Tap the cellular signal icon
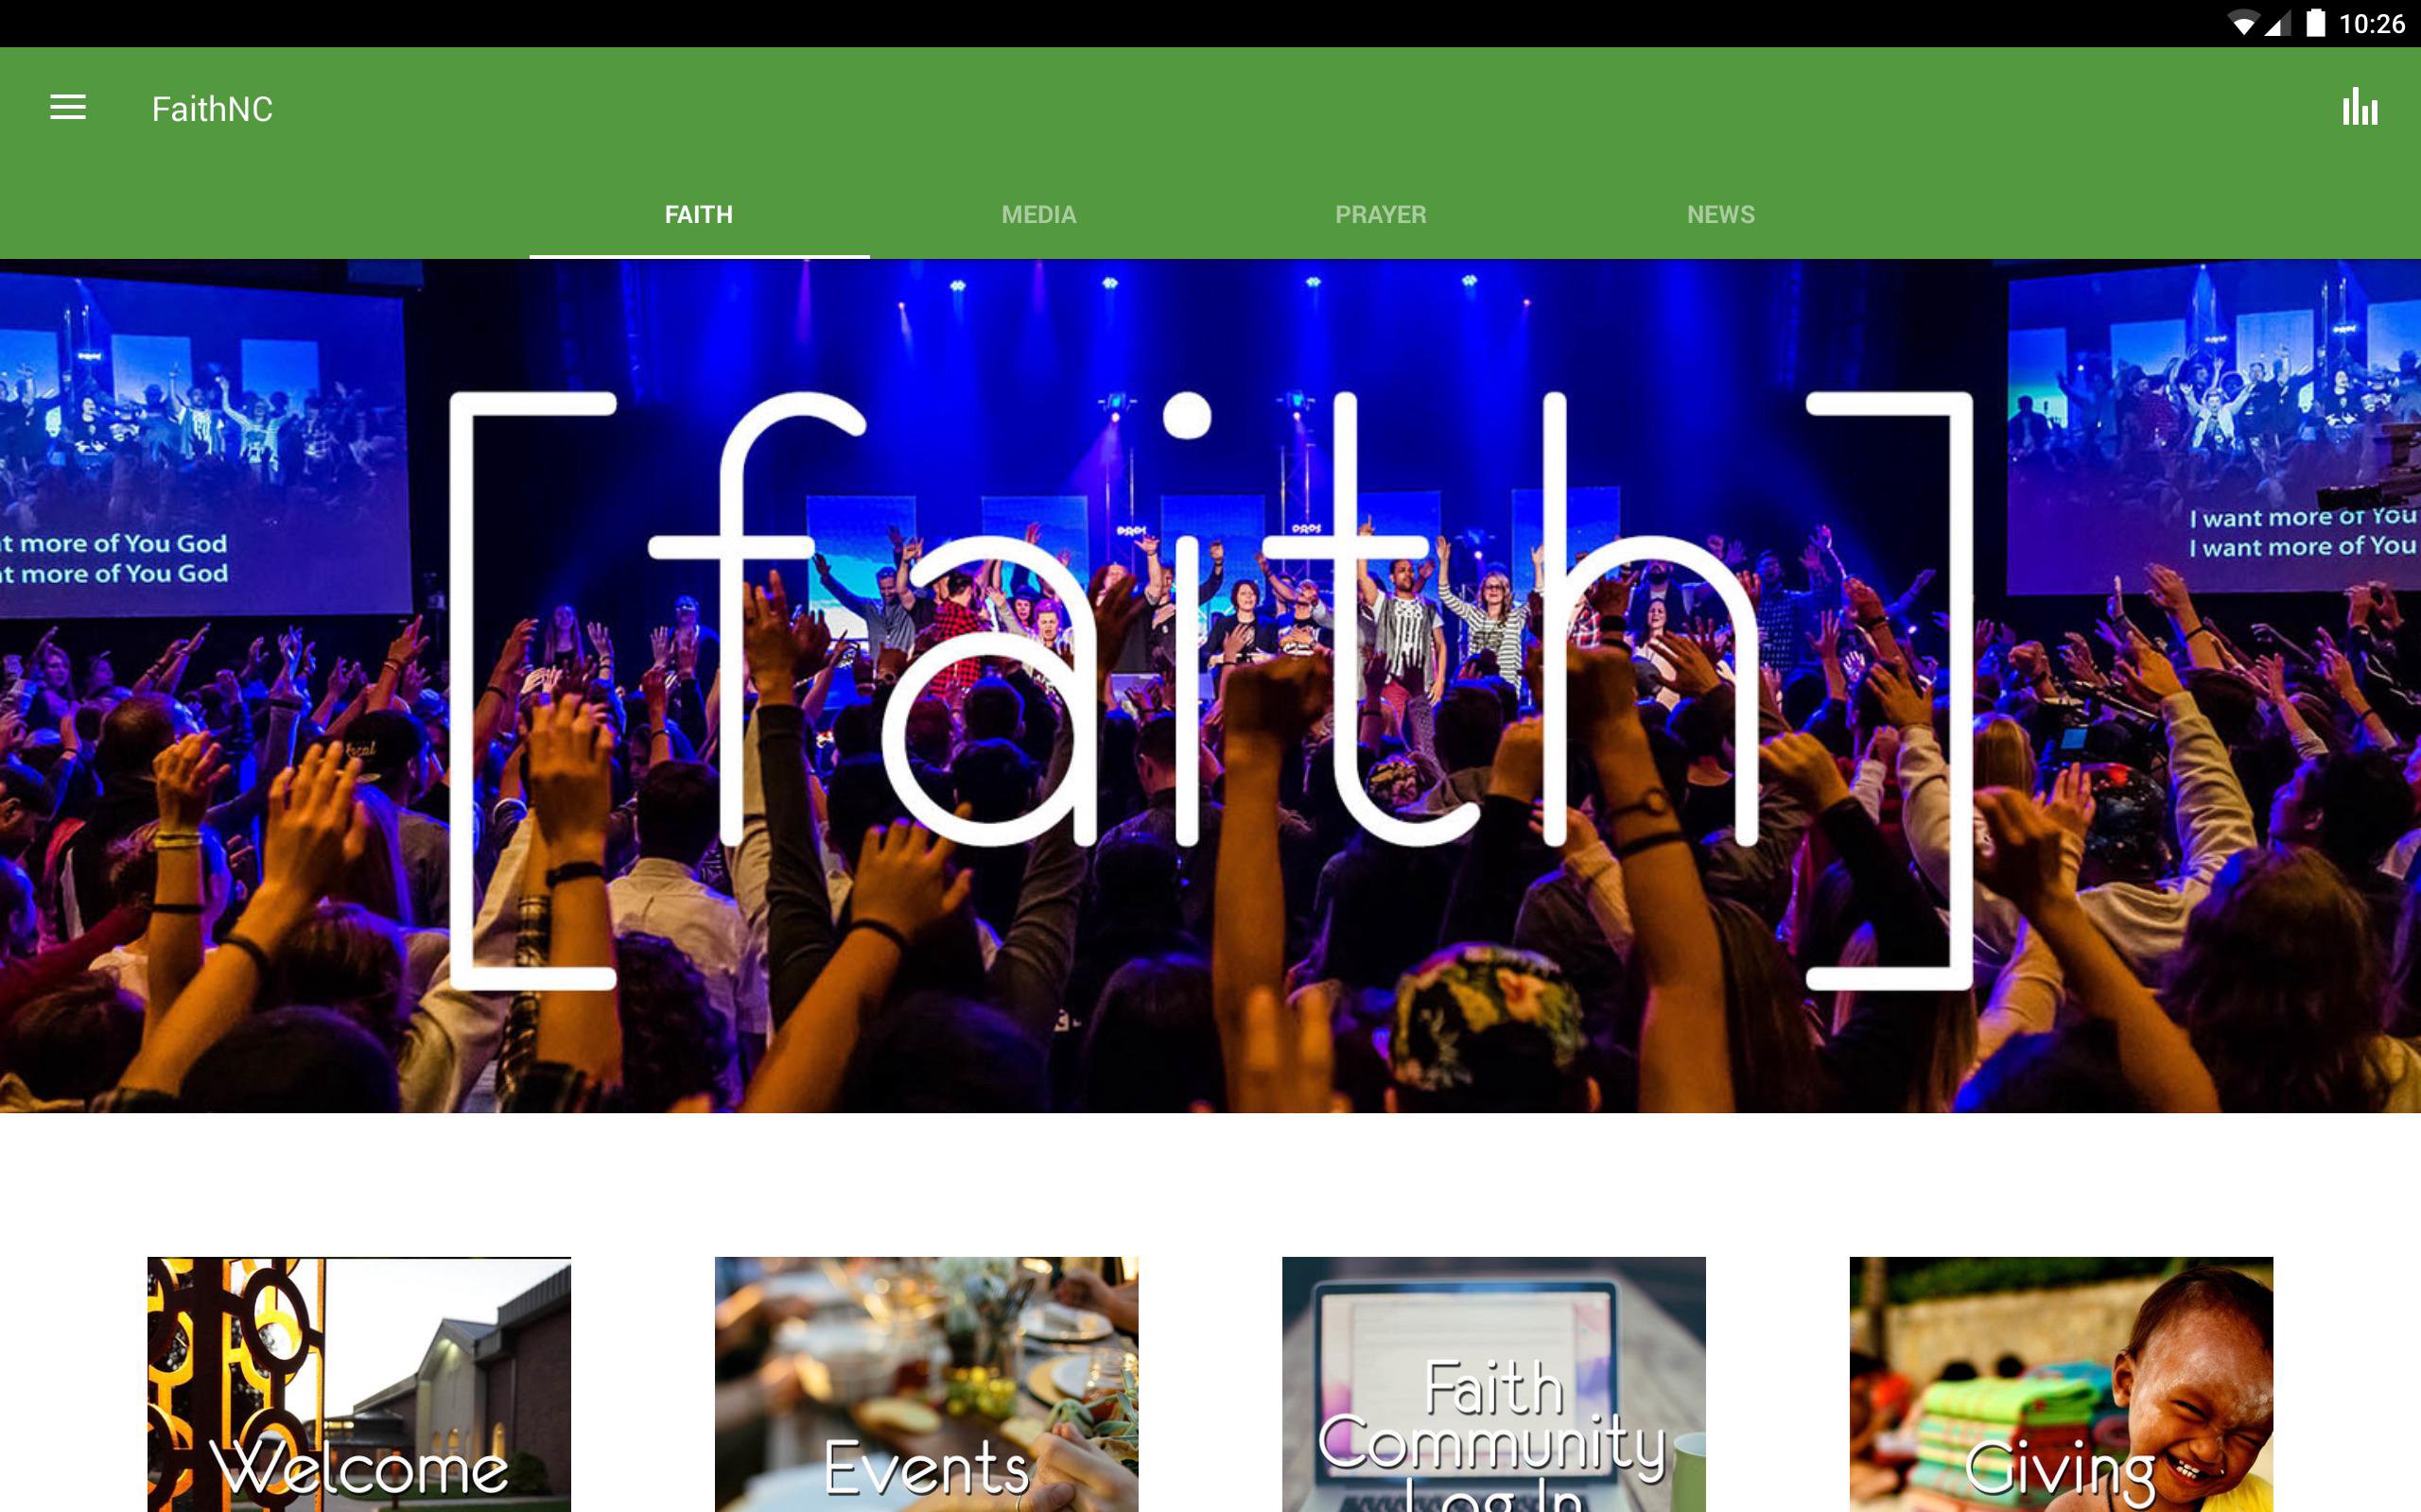This screenshot has height=1512, width=2421. click(x=2278, y=24)
